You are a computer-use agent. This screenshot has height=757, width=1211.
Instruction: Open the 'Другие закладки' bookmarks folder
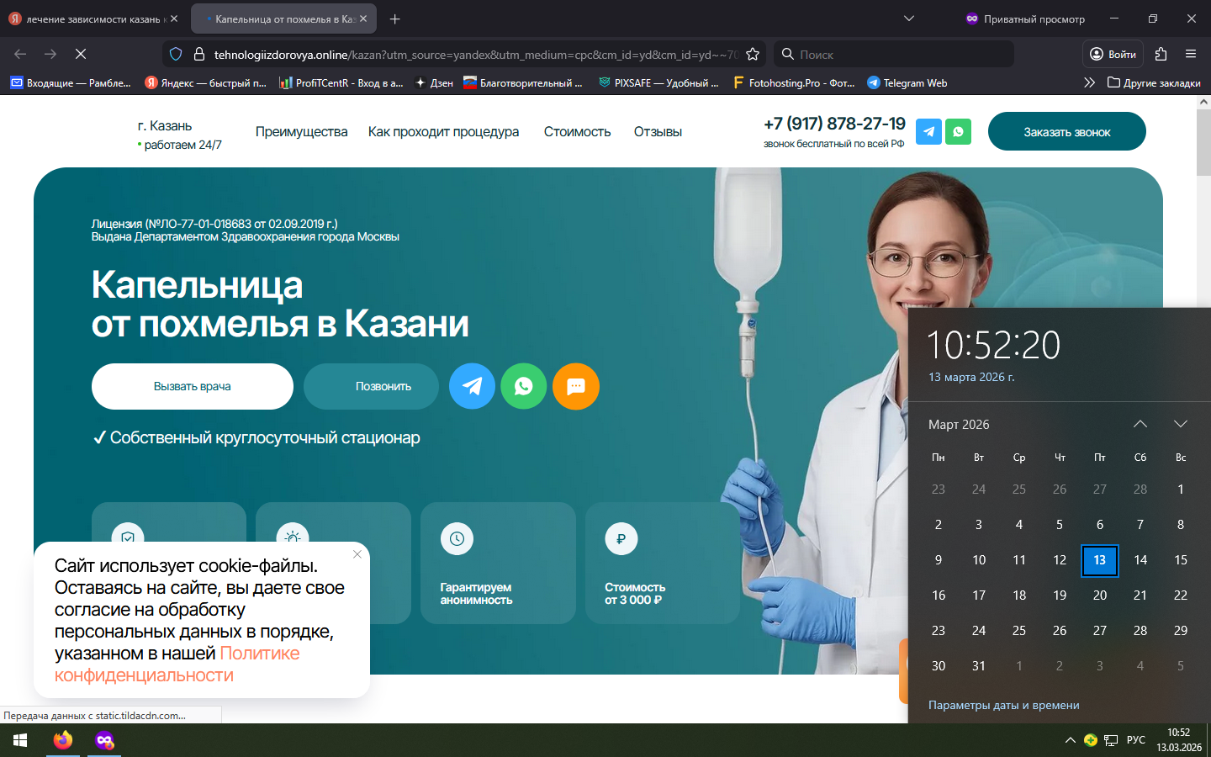click(1154, 82)
